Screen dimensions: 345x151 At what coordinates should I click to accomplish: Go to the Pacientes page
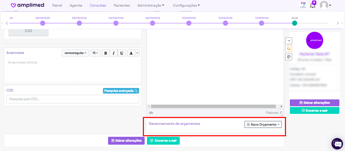(122, 5)
